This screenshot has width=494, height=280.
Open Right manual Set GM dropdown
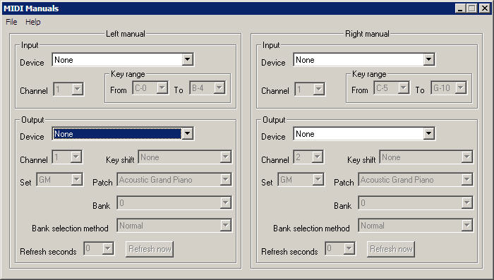[301, 180]
